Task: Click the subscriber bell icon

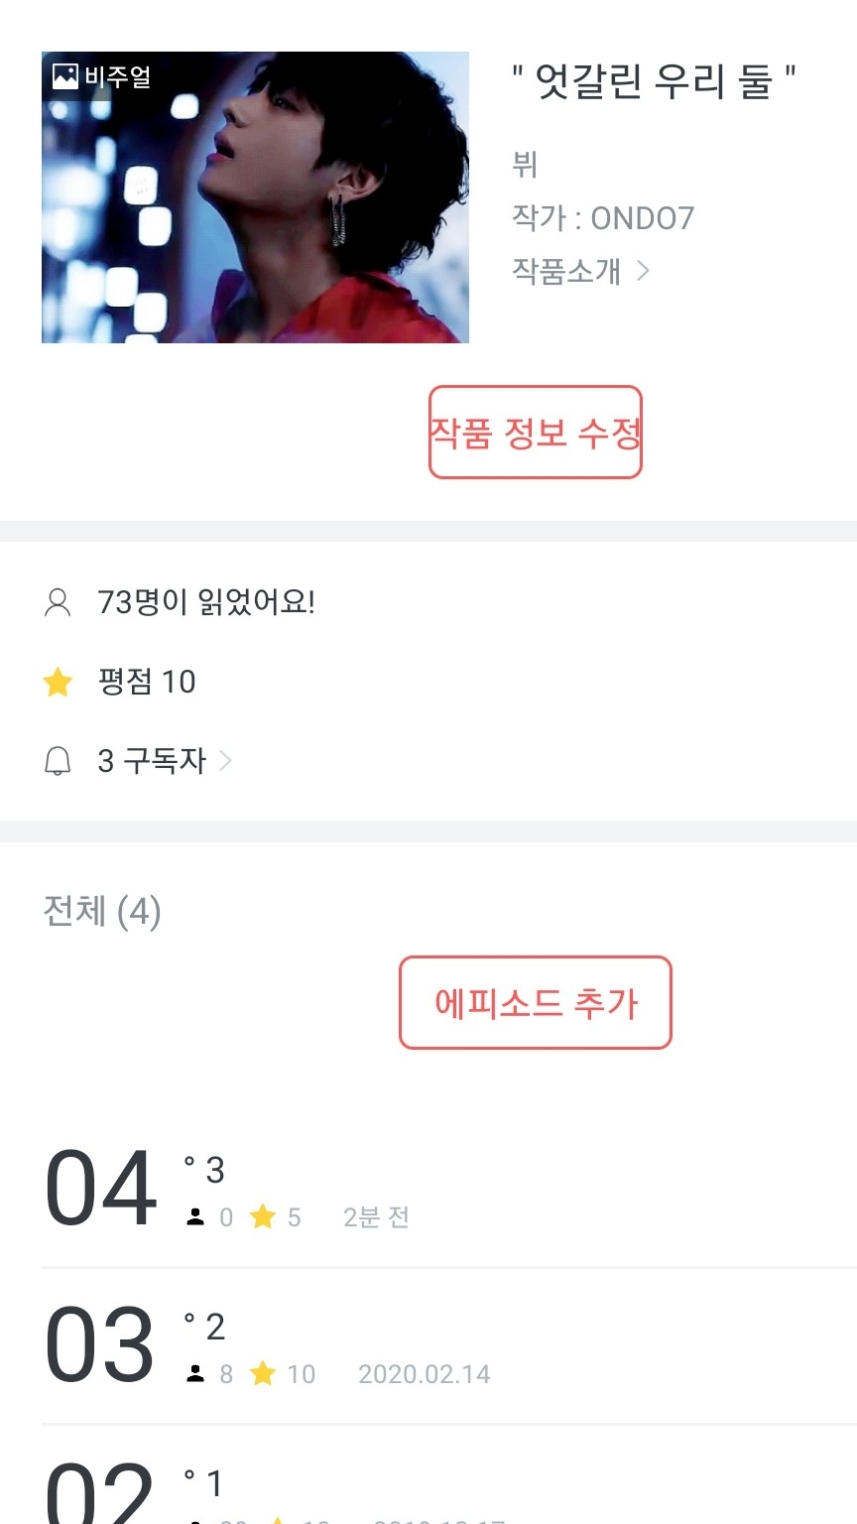Action: point(58,761)
